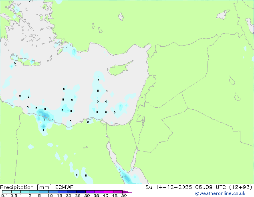
Task: Select the 10–15 mm legend swatch
Action: (x=53, y=192)
